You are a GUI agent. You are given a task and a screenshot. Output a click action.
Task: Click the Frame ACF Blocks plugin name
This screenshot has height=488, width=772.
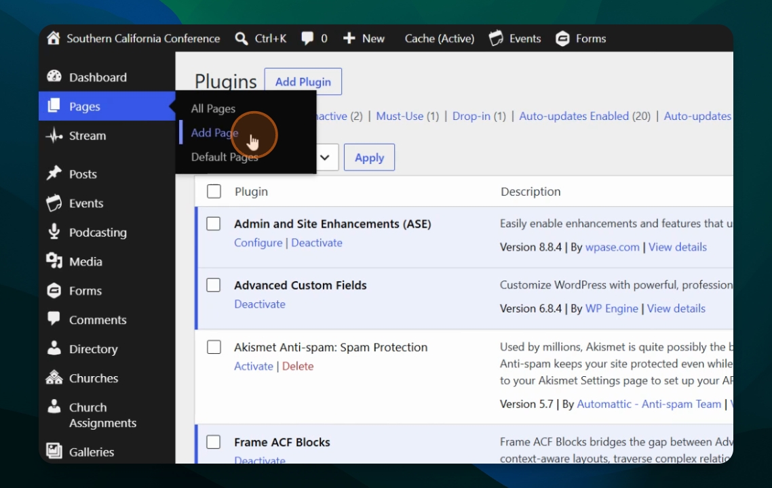282,442
